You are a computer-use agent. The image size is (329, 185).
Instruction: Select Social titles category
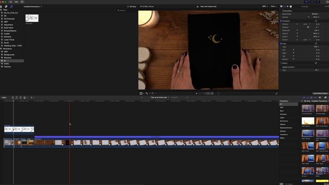pyautogui.click(x=6, y=43)
